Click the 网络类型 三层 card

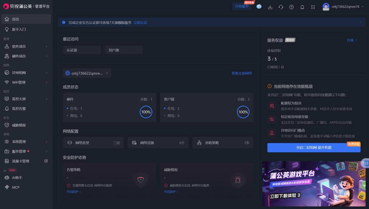coord(93,143)
